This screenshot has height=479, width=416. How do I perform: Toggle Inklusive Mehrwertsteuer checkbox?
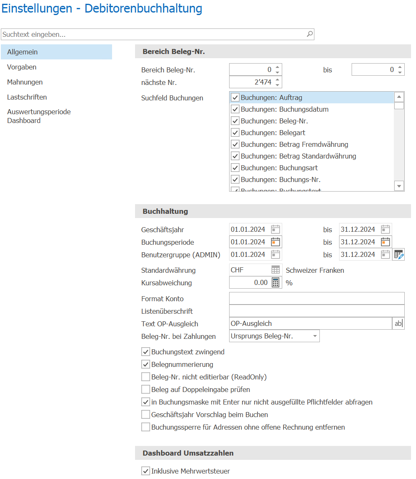tap(145, 471)
